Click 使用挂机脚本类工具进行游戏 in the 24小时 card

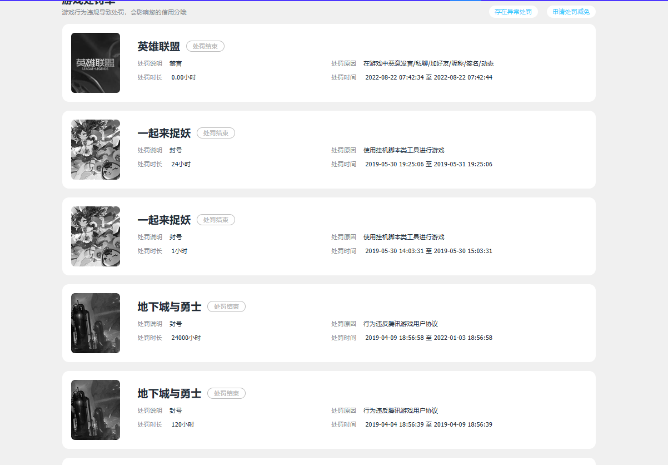point(403,150)
